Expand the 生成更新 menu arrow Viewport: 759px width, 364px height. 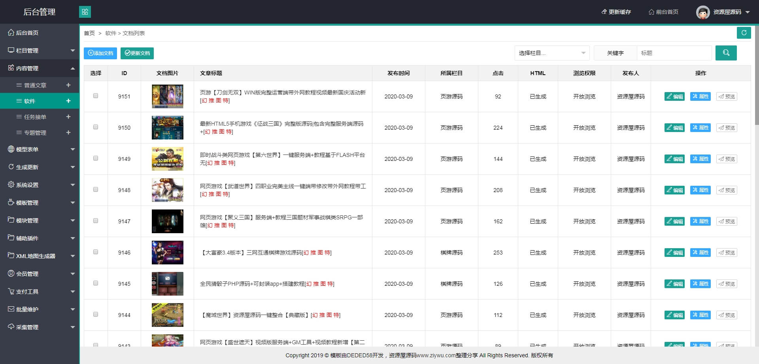(73, 167)
